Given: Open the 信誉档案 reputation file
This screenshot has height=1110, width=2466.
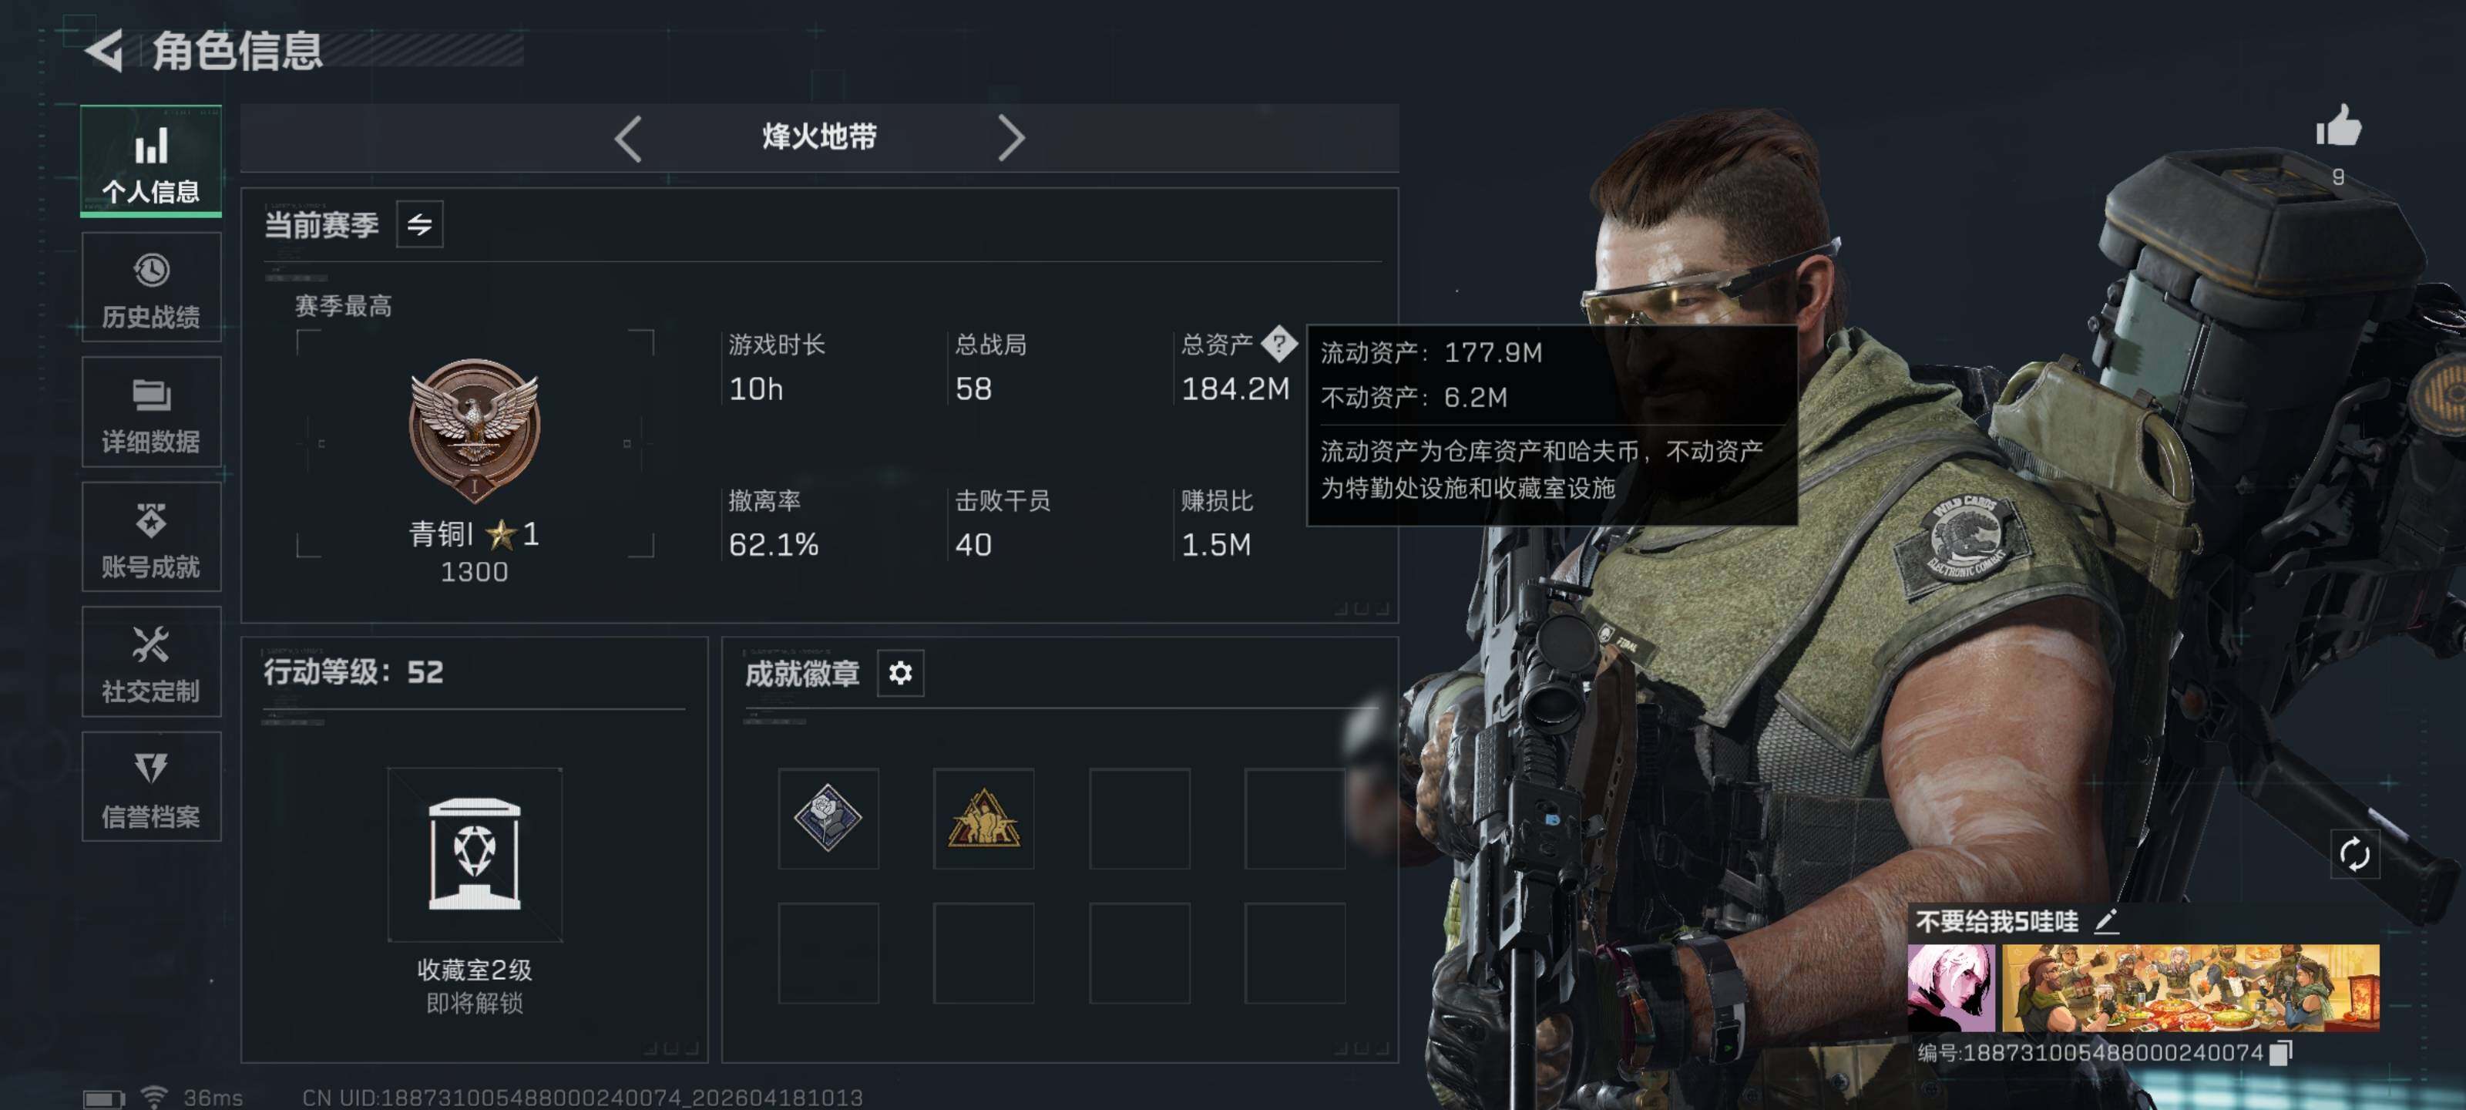Looking at the screenshot, I should coord(151,786).
